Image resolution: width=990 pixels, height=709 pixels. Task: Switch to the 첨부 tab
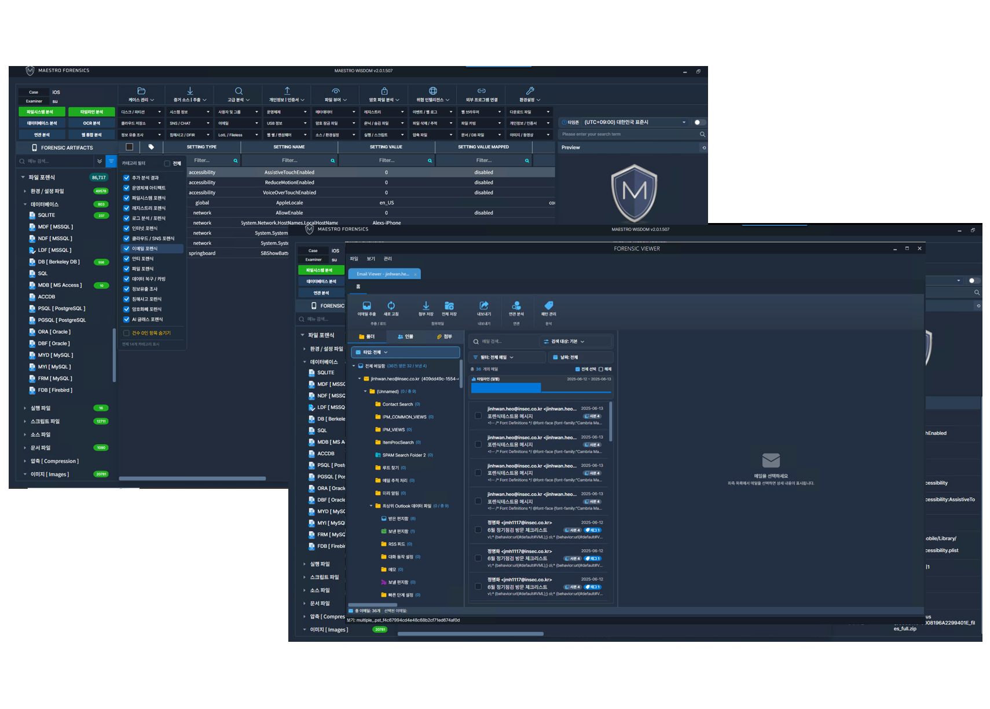click(x=445, y=337)
